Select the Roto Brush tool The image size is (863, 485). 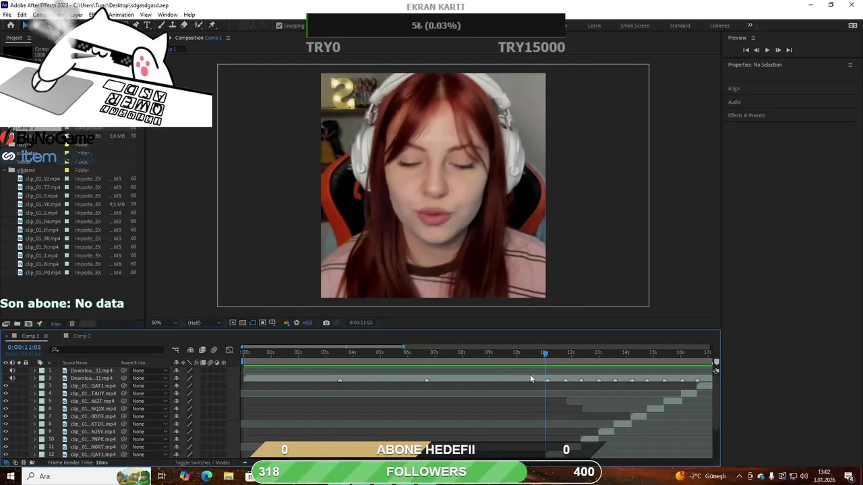tap(198, 25)
